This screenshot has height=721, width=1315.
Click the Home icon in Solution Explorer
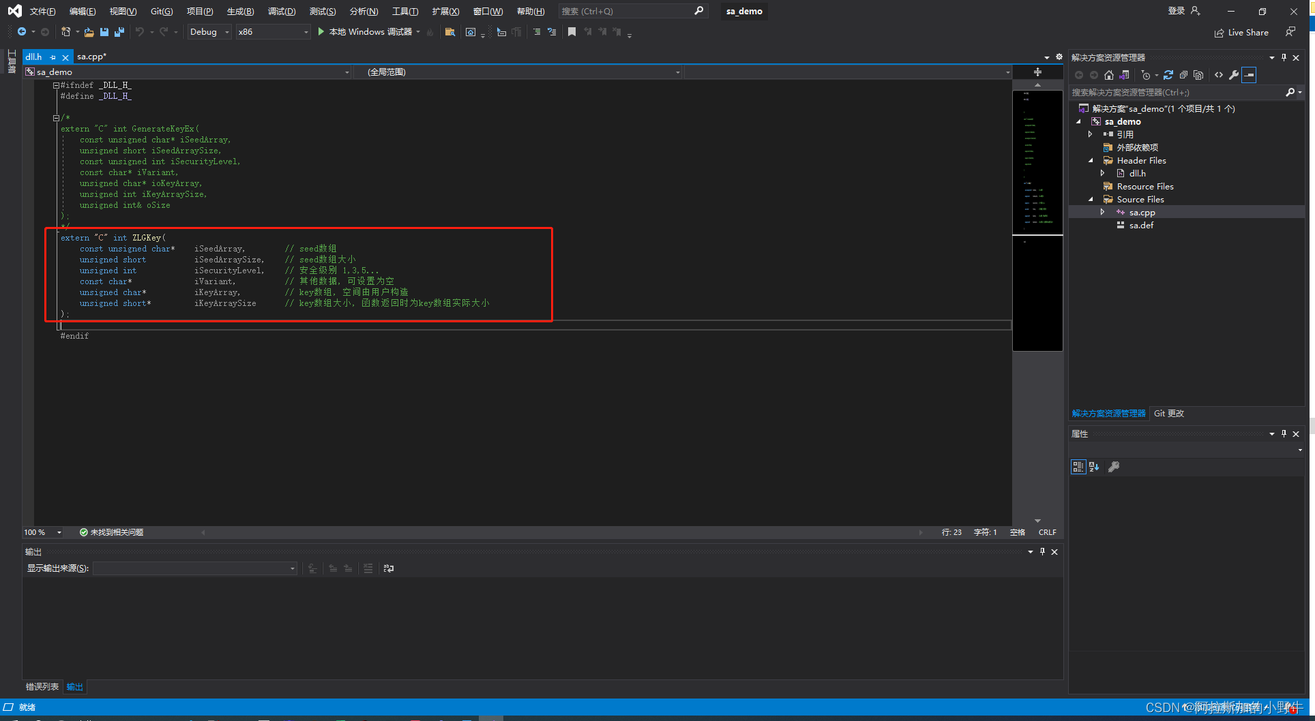[x=1109, y=75]
